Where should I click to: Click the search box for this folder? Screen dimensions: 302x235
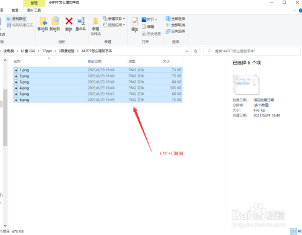tap(252, 51)
